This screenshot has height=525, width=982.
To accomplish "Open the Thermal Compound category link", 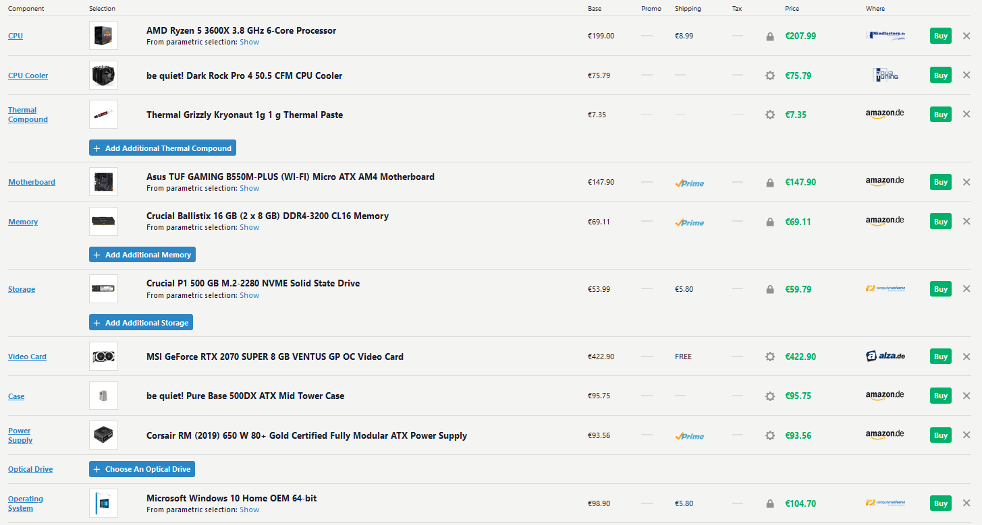I will (x=28, y=115).
